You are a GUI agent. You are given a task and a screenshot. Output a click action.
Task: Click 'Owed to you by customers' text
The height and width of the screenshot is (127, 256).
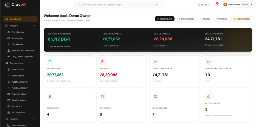pos(58,81)
